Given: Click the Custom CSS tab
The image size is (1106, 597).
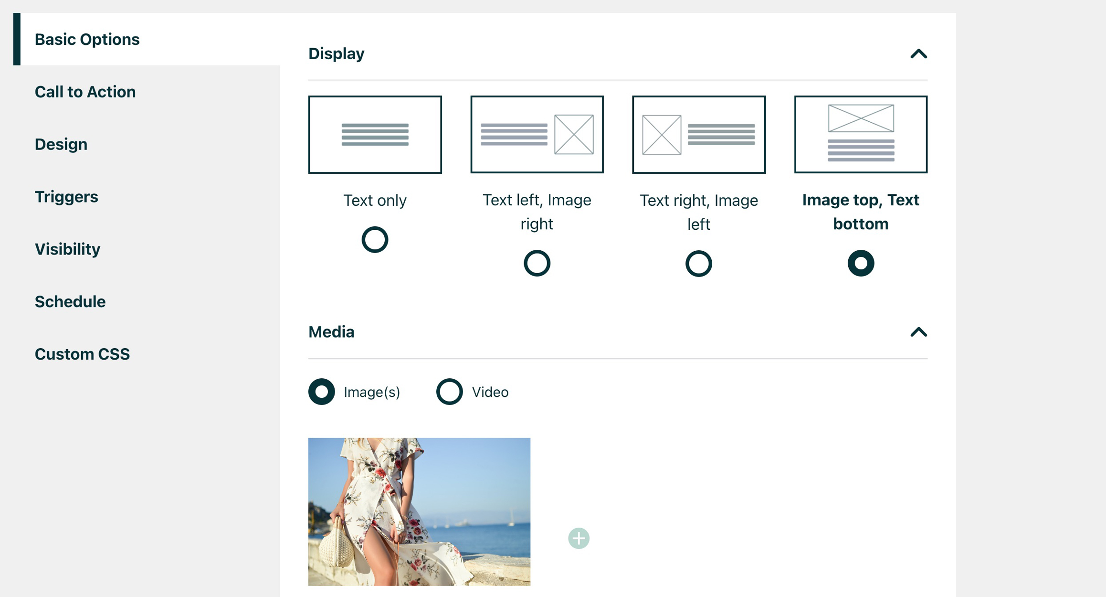Looking at the screenshot, I should [82, 353].
